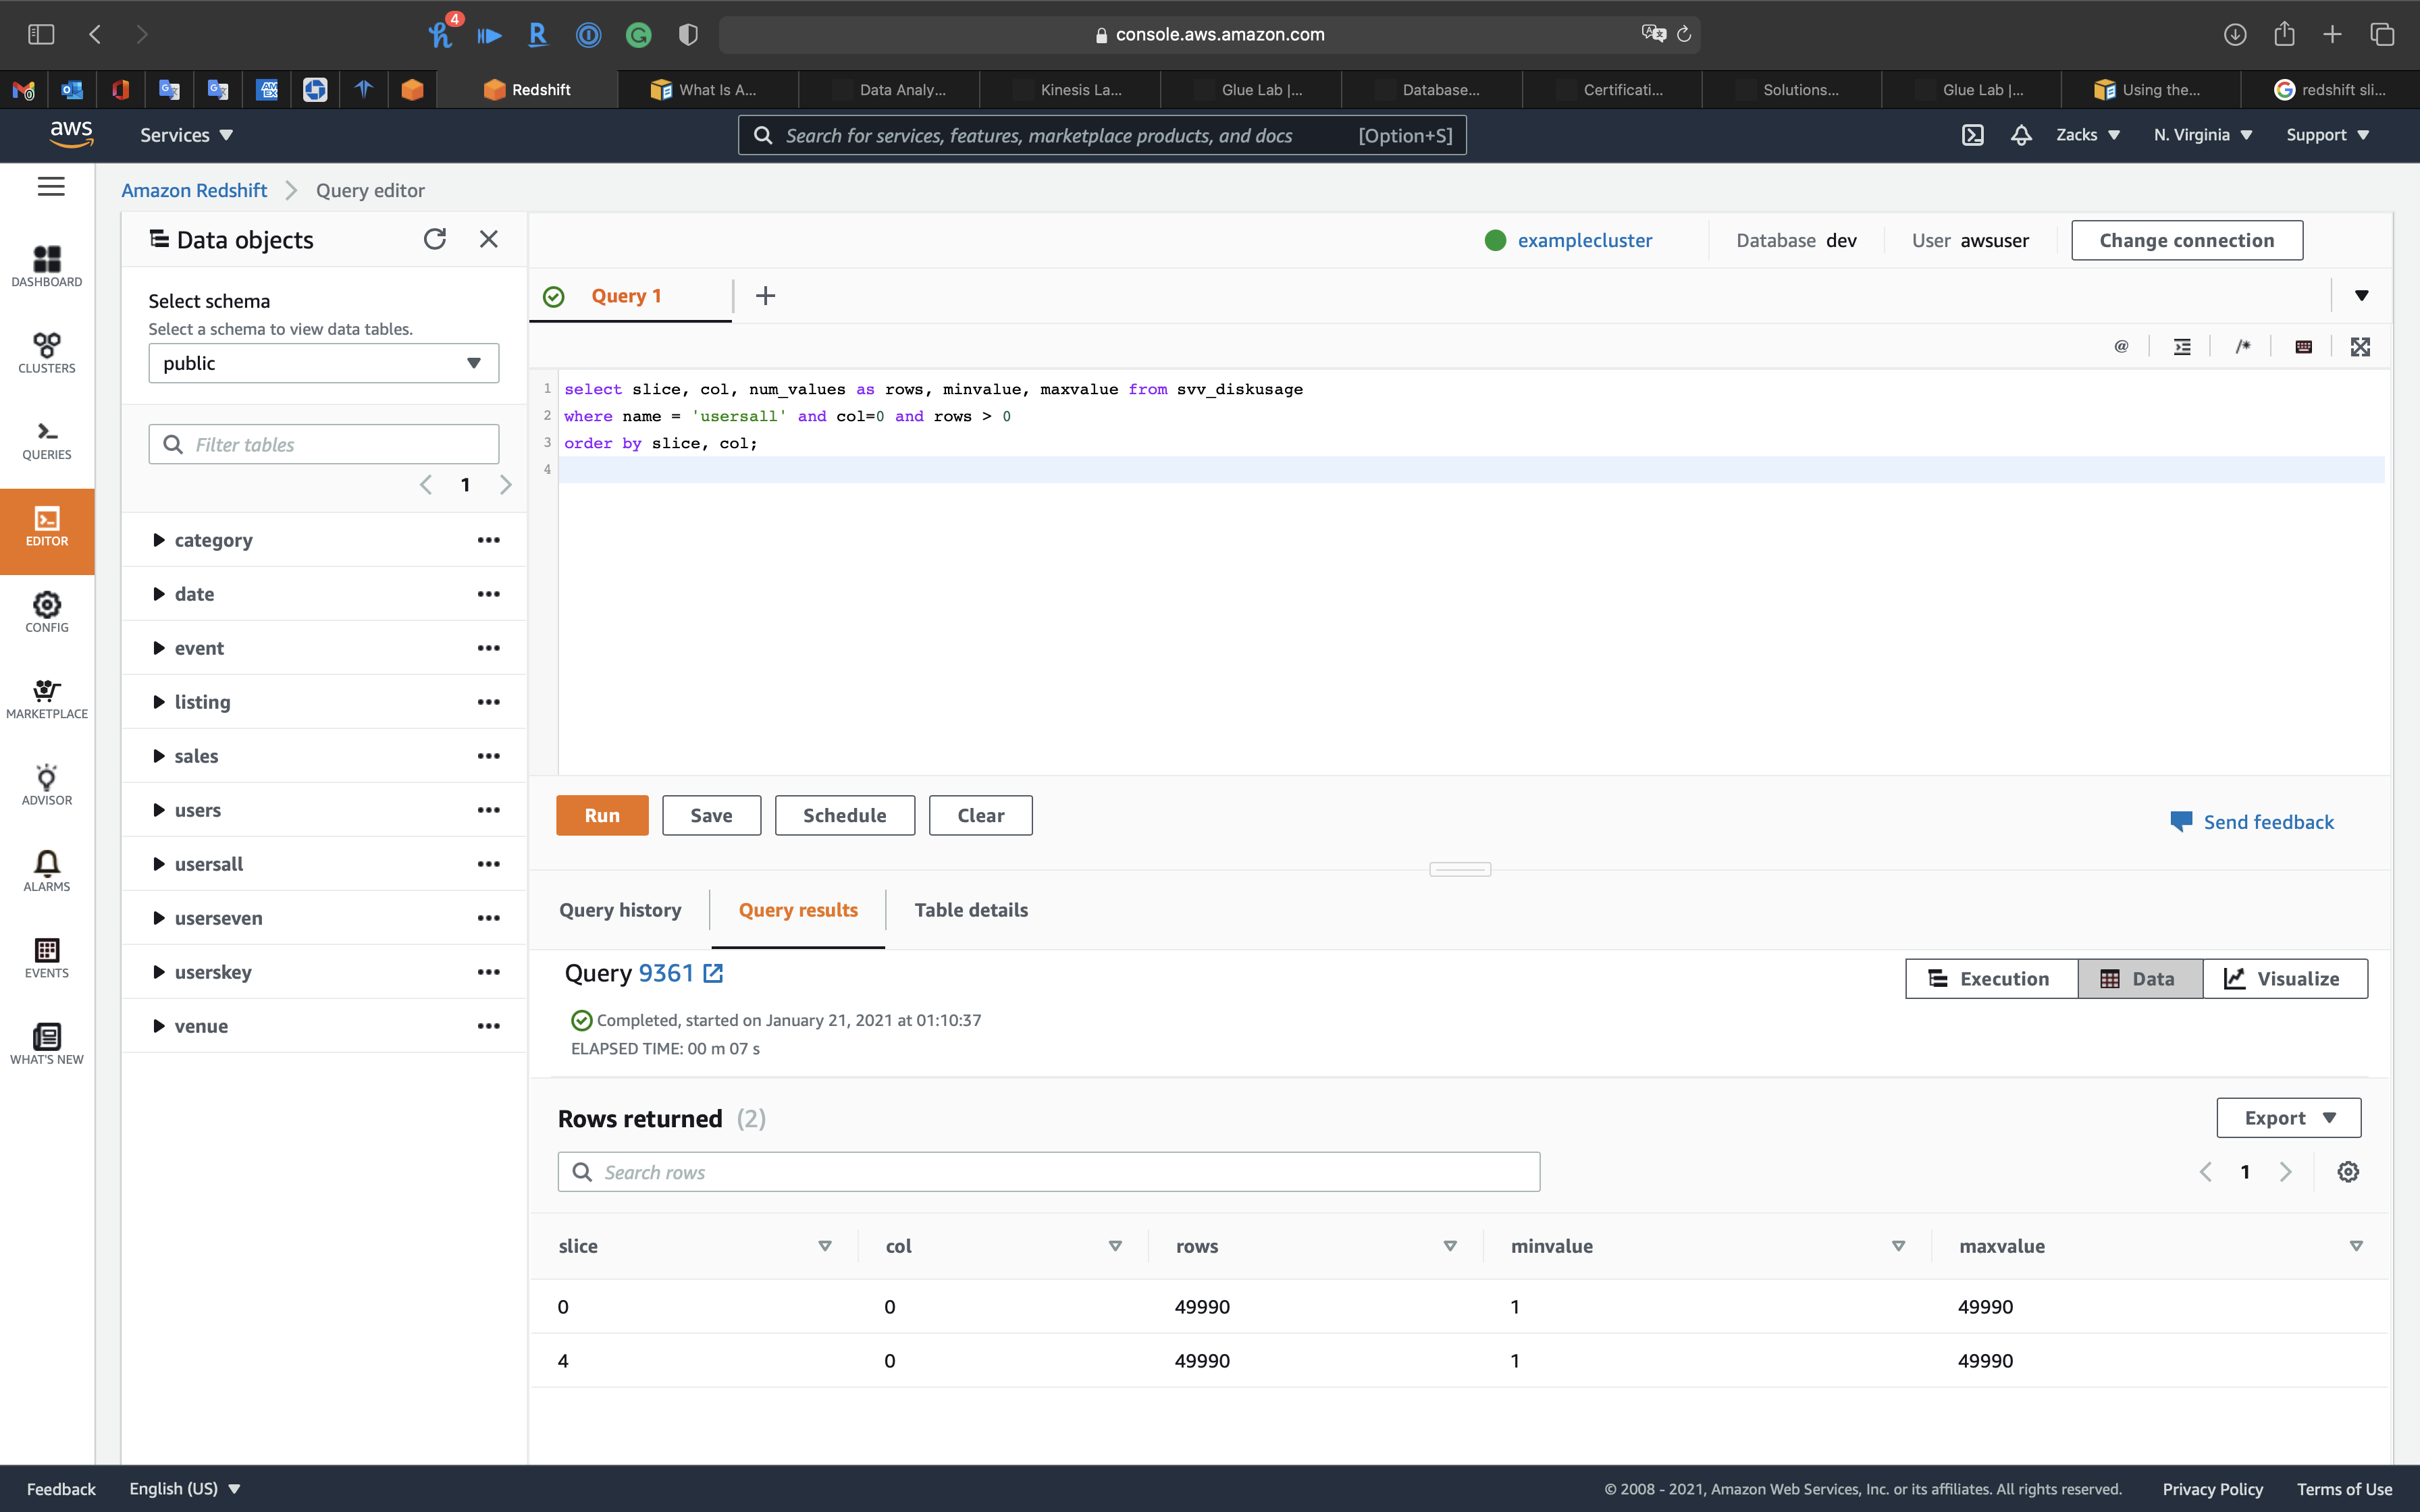Click the orange Run button

click(602, 815)
